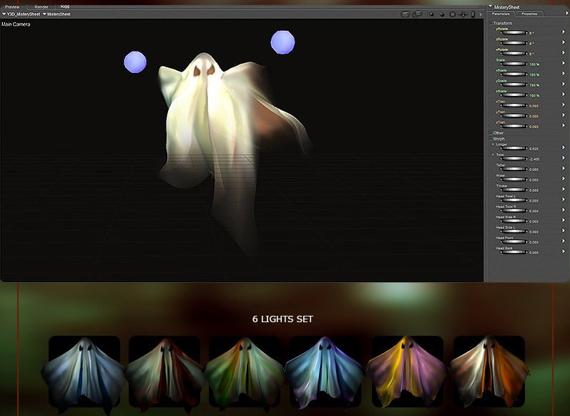Open the MisterySheet actor dropdown in the preview bar

tap(56, 14)
